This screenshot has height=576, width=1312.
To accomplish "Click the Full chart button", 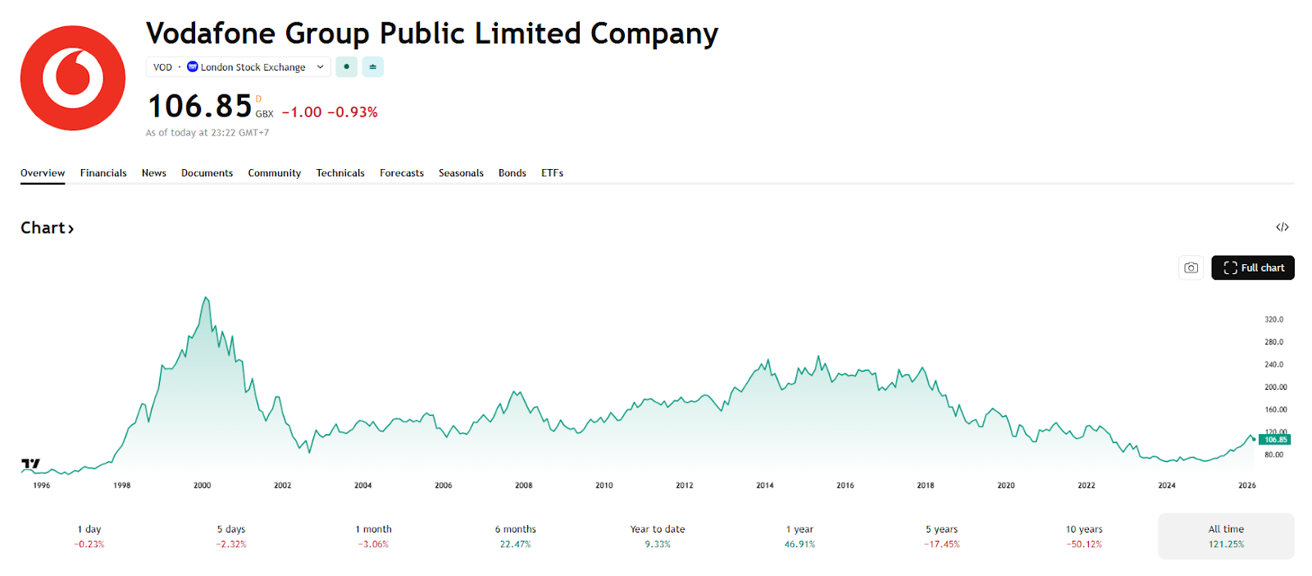I will (x=1252, y=267).
